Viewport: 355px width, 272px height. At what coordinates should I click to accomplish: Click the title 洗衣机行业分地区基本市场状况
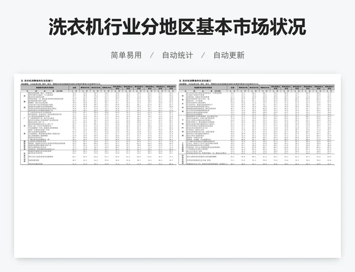177,27
